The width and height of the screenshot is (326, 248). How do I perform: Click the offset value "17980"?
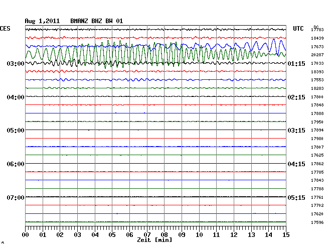tap(317, 139)
